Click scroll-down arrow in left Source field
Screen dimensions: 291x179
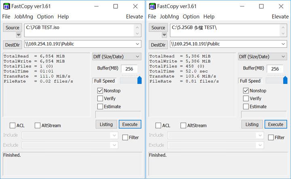(x=137, y=34)
